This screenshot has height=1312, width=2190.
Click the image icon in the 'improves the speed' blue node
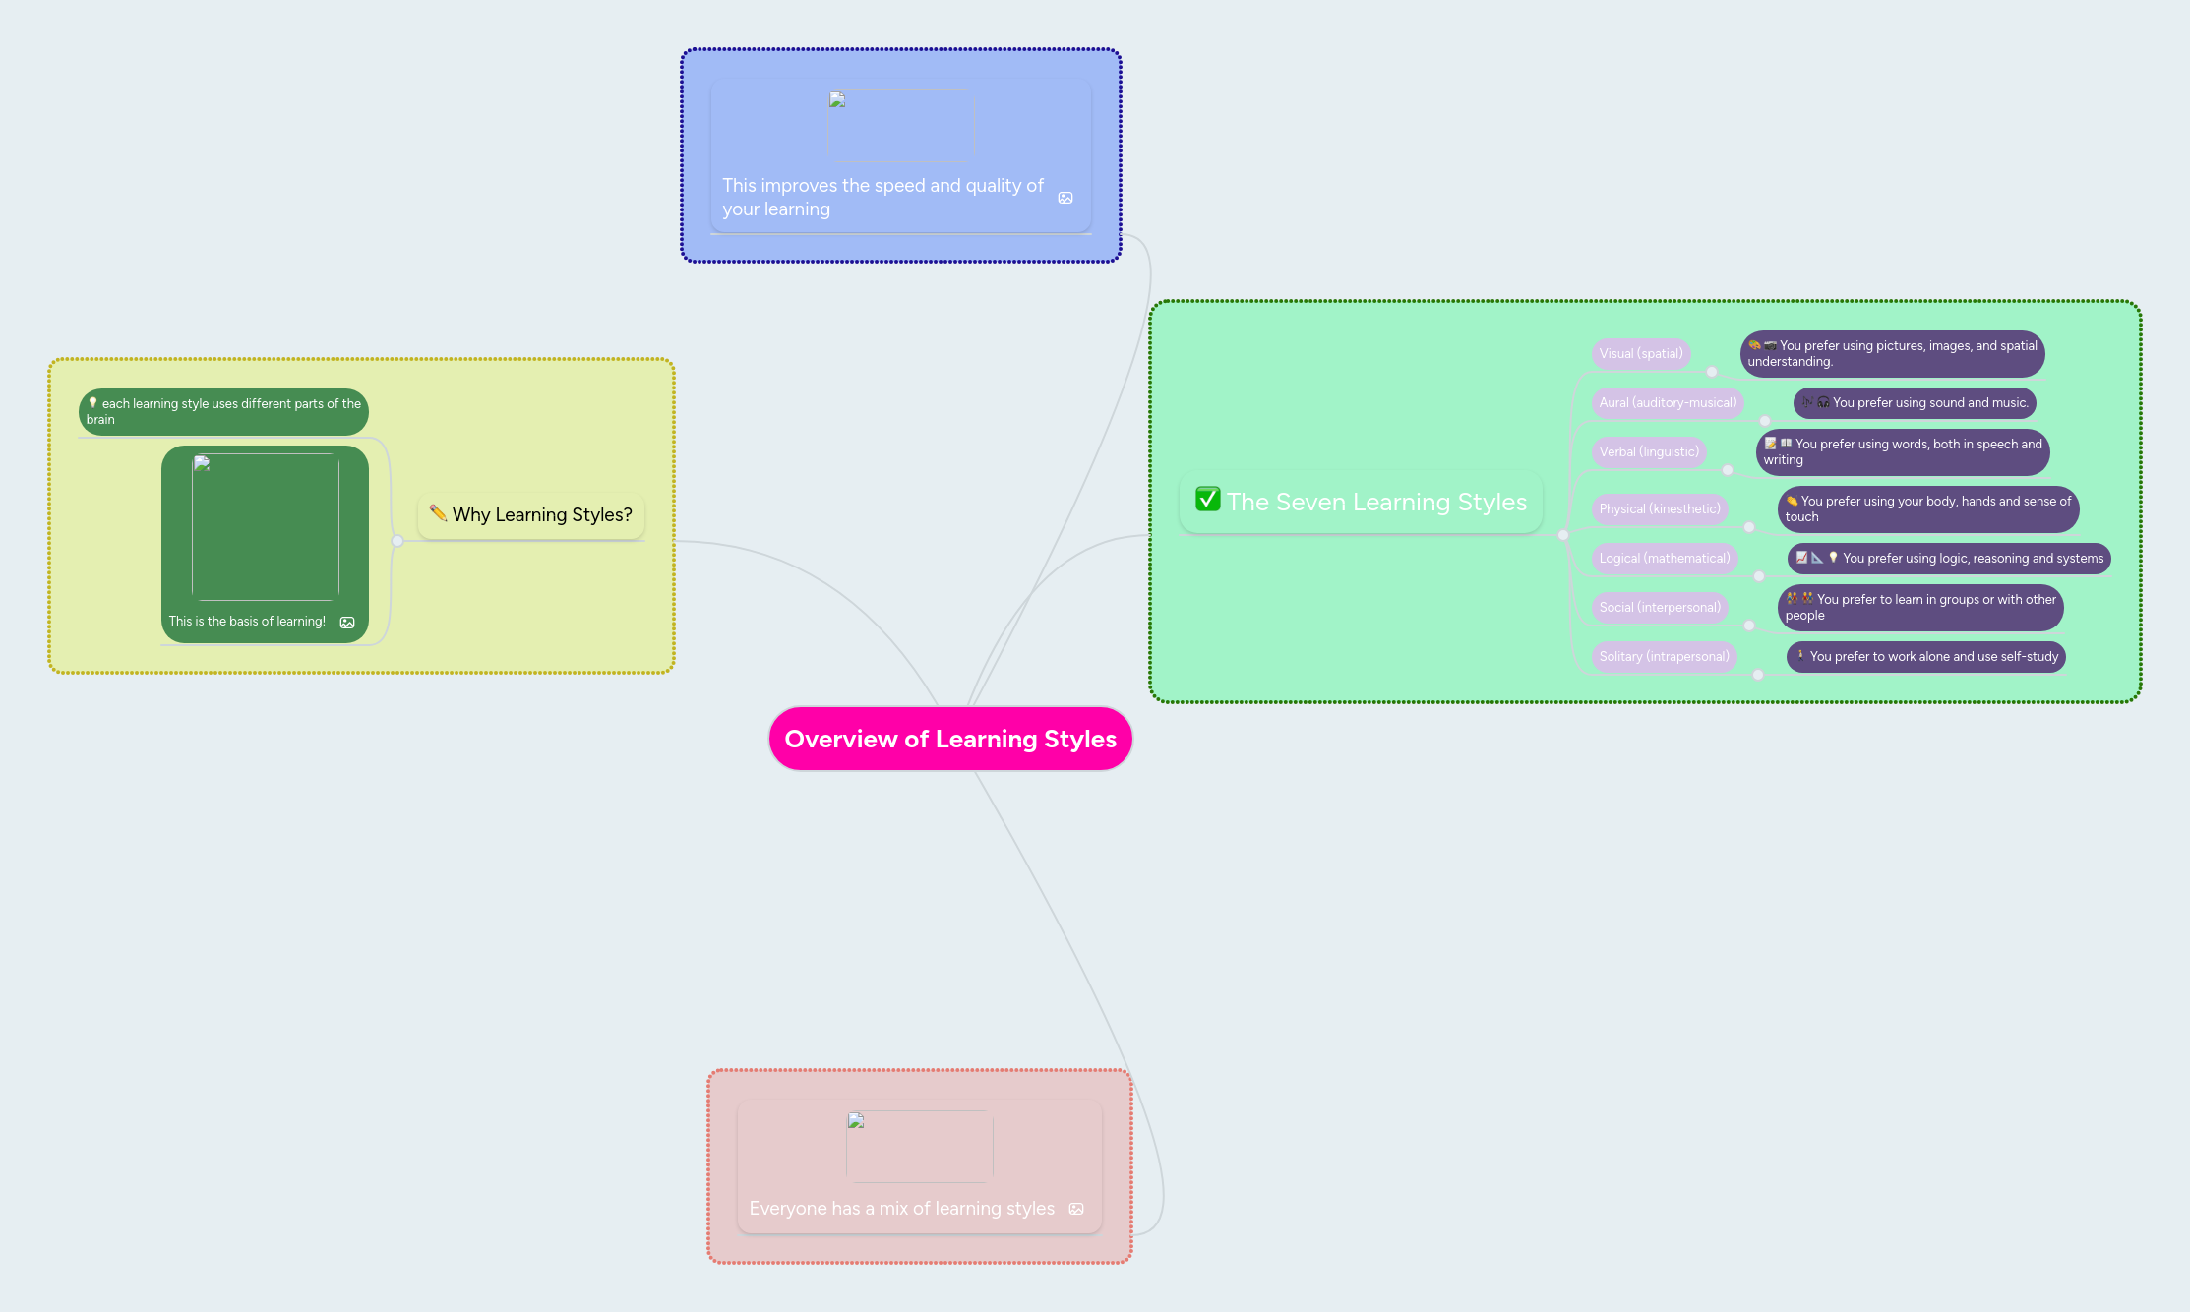(1065, 198)
